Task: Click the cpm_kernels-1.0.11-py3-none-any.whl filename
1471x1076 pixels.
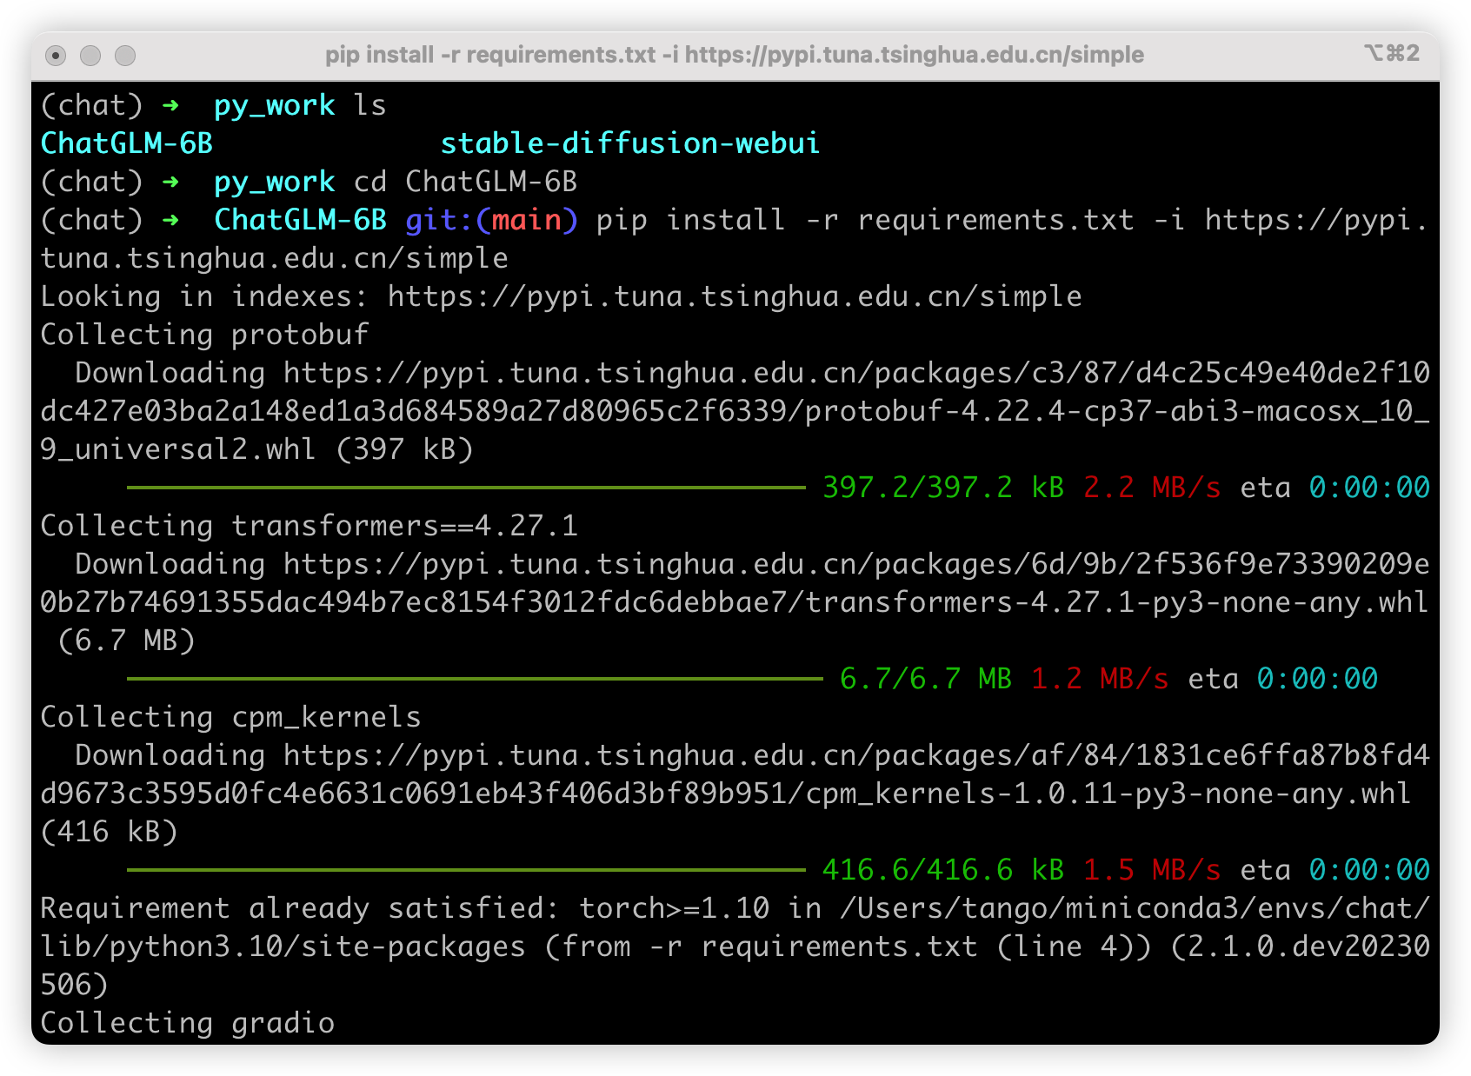Action: pyautogui.click(x=1108, y=794)
